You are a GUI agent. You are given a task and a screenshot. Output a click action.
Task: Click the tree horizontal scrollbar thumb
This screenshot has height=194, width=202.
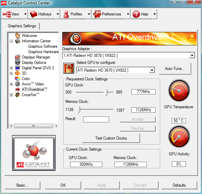(34, 126)
